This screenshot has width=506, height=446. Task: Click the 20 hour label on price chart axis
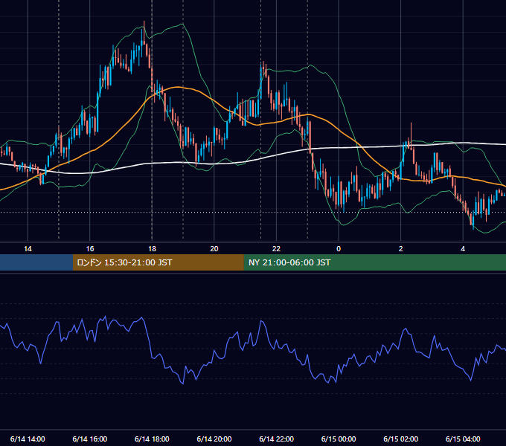tap(214, 249)
